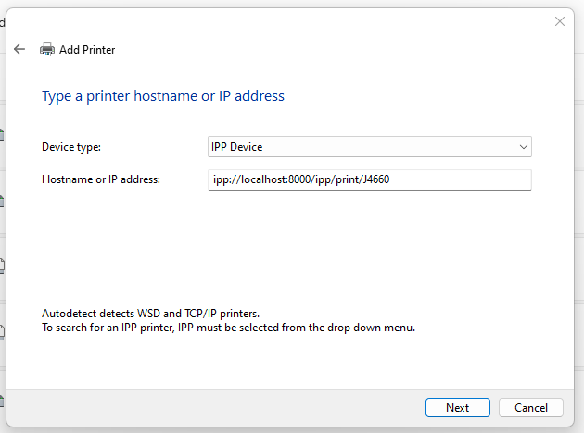Viewport: 584px width, 433px height.
Task: Click the Add Printer title text
Action: (x=87, y=50)
